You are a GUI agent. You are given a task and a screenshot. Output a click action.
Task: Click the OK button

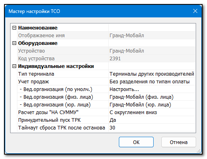136,142
